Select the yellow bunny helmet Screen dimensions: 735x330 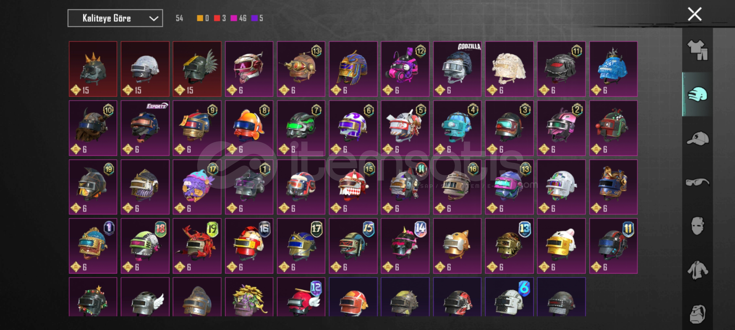(561, 246)
